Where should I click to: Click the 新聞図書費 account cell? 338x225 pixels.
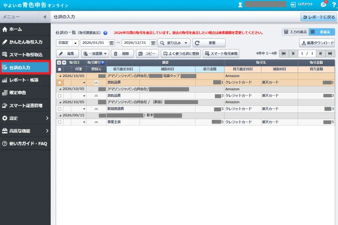tap(123, 109)
